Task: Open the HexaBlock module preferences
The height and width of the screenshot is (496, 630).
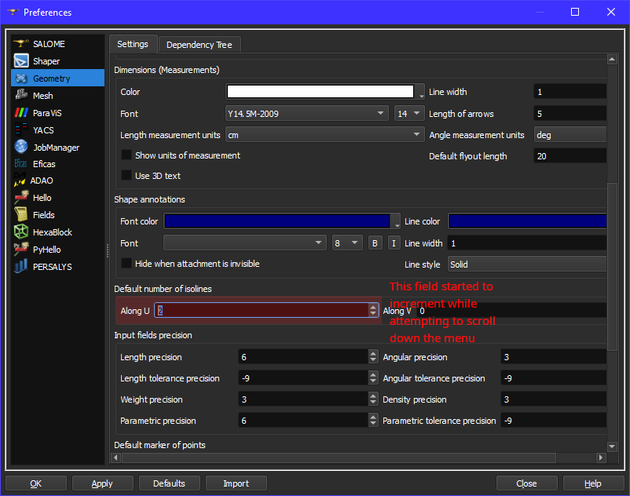Action: (x=52, y=232)
